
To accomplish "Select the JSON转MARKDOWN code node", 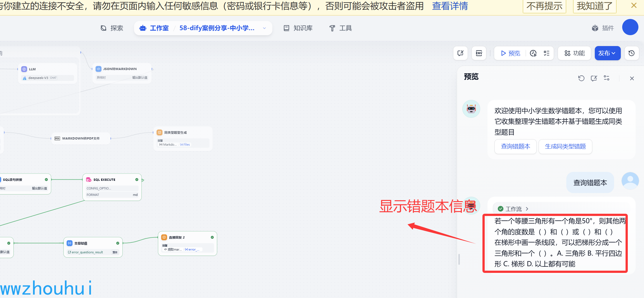I will click(122, 73).
